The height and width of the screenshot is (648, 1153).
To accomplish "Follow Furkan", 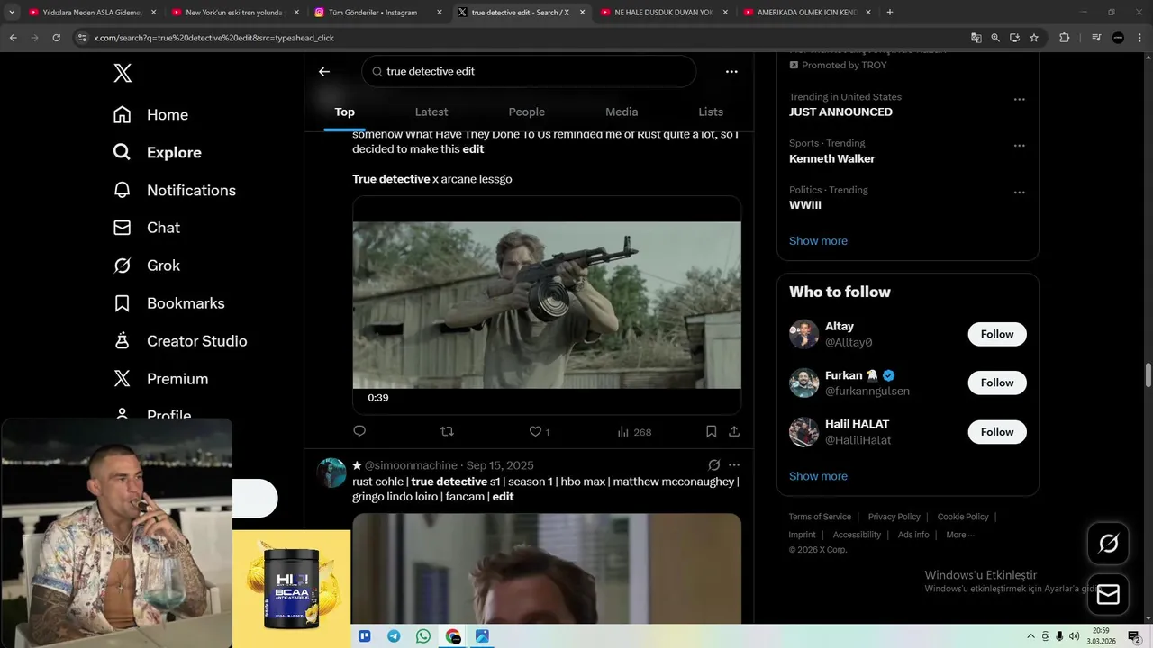I will tap(997, 382).
